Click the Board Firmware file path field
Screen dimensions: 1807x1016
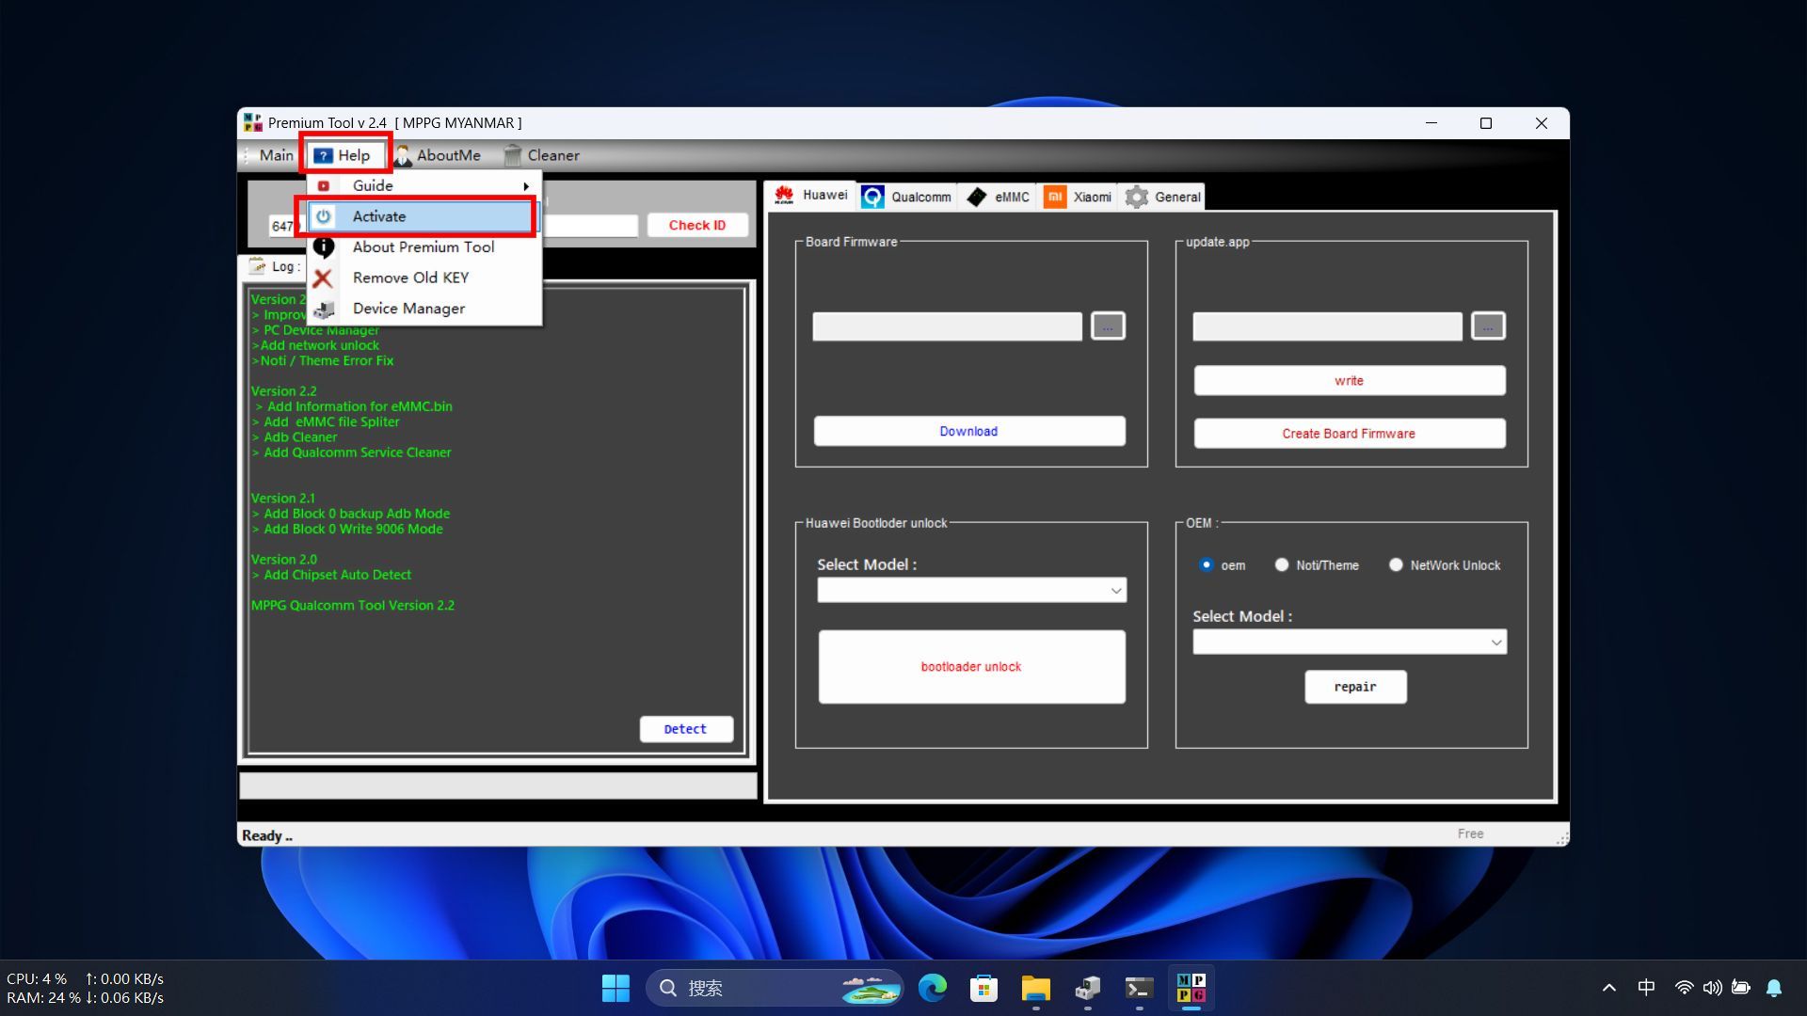coord(947,326)
